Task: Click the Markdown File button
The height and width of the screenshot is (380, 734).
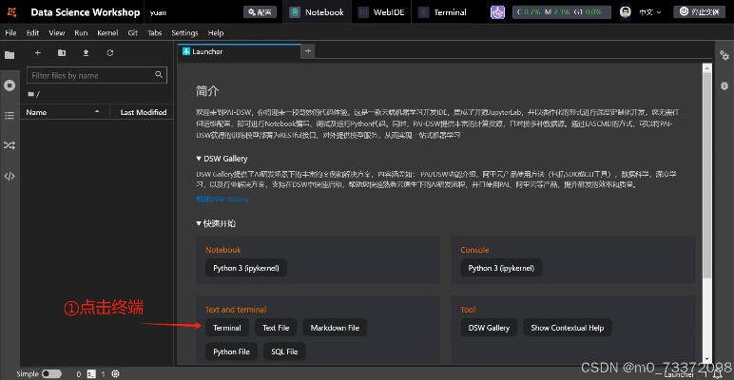Action: tap(335, 328)
